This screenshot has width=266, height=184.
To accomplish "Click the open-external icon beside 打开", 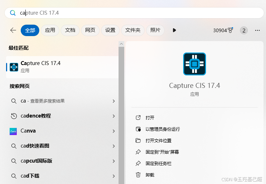I will (138, 118).
